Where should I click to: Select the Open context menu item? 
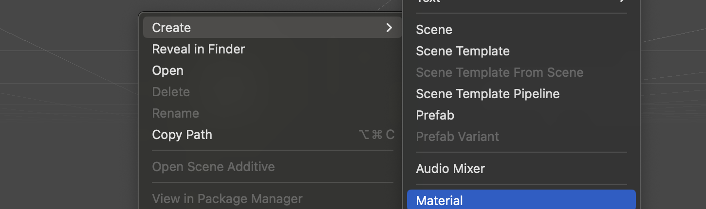pyautogui.click(x=167, y=70)
